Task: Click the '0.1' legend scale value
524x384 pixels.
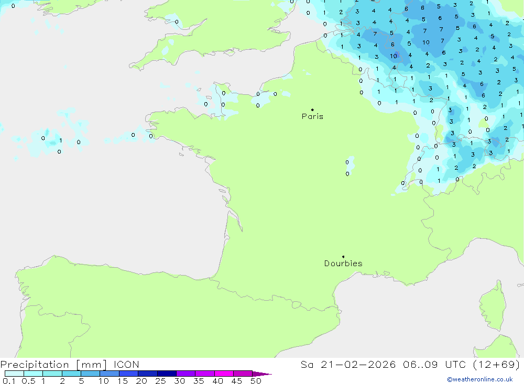Action: click(9, 381)
